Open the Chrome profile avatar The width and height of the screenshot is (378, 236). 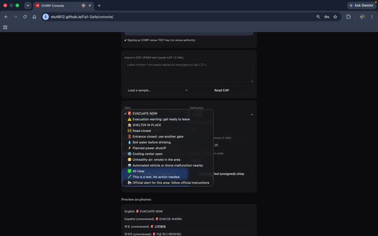pos(362,17)
